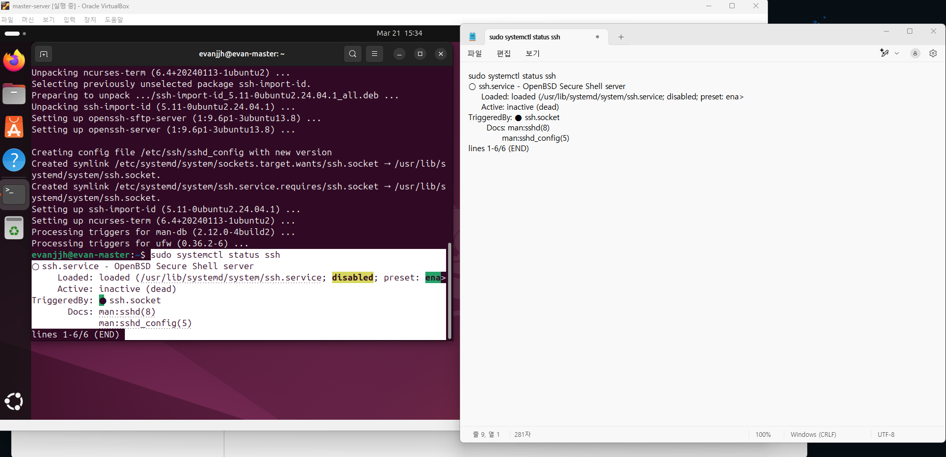Viewport: 946px width, 457px height.
Task: Open VirtualBox 파일 menu
Action: (x=7, y=20)
